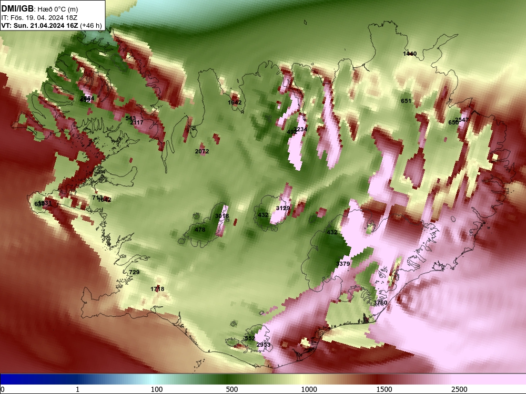Click the 3234 value on the map
The width and height of the screenshot is (526, 394).
(300, 129)
